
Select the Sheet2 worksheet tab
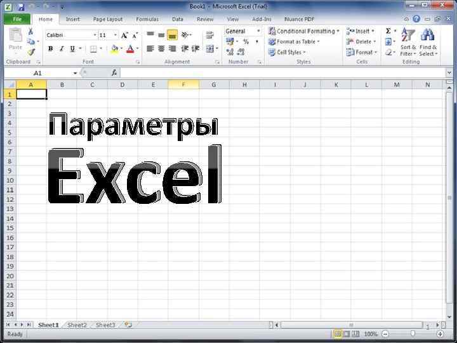[77, 325]
